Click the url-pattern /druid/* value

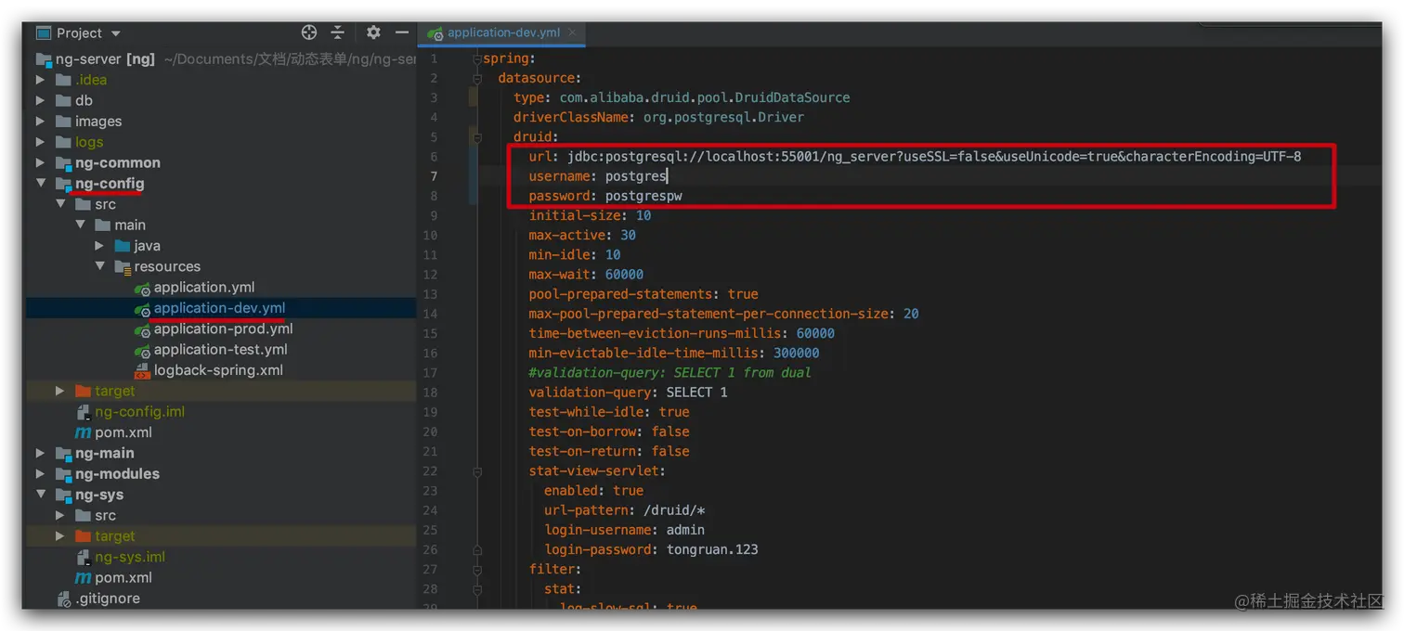pos(674,510)
